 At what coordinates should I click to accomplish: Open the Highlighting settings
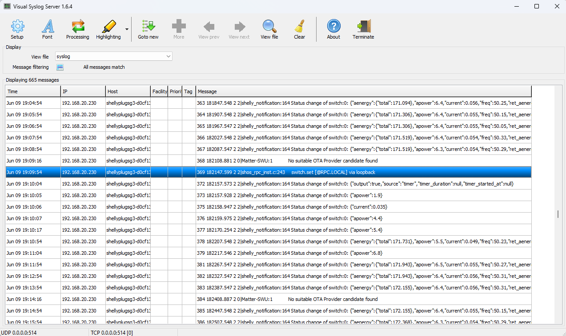[x=108, y=30]
